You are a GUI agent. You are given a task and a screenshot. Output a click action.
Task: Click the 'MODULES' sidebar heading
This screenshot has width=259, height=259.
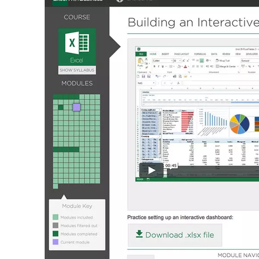[77, 83]
